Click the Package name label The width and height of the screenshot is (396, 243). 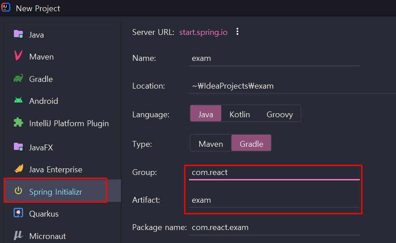tap(159, 228)
